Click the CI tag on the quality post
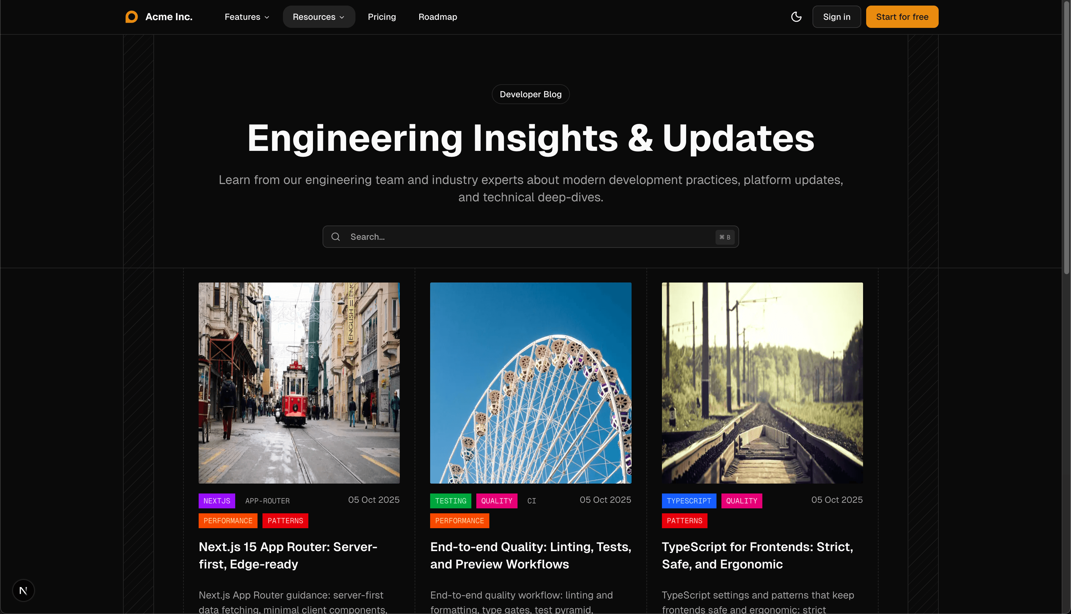The height and width of the screenshot is (614, 1071). [531, 501]
